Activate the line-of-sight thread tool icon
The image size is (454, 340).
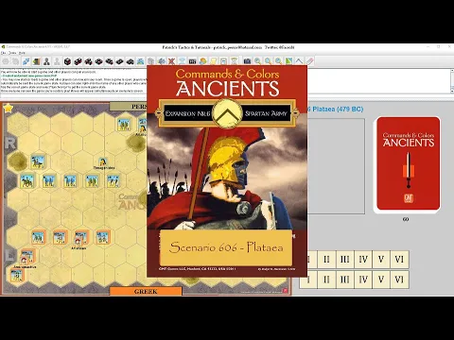pos(299,61)
